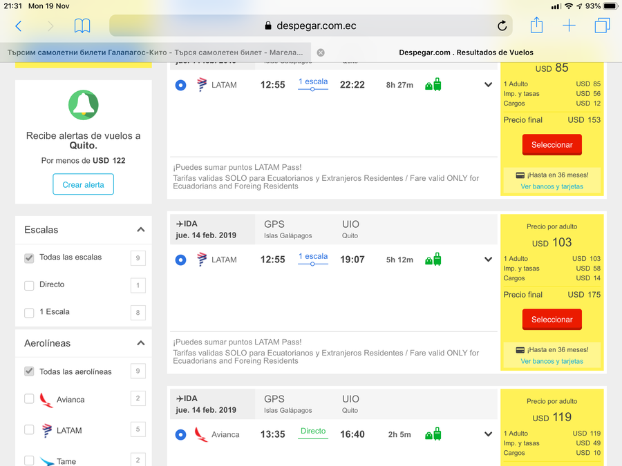Tap LATAM logo in airlines filter

click(x=47, y=430)
